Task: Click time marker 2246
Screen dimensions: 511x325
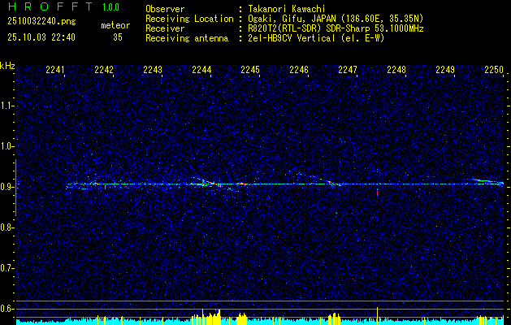Action: [x=299, y=69]
